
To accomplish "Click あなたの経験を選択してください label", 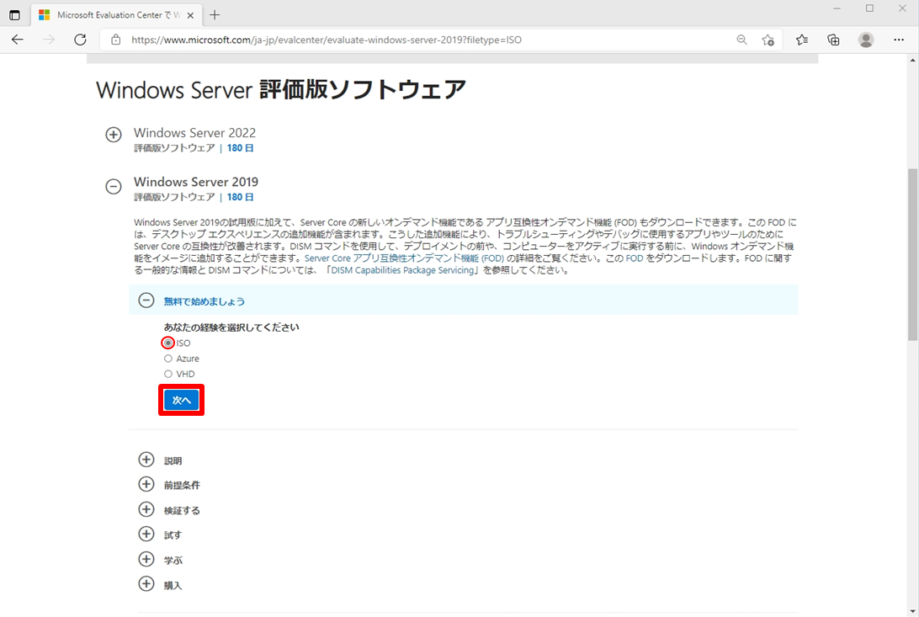I will (x=231, y=327).
